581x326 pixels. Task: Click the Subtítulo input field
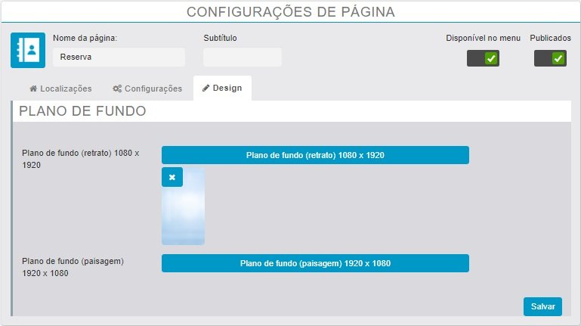242,57
